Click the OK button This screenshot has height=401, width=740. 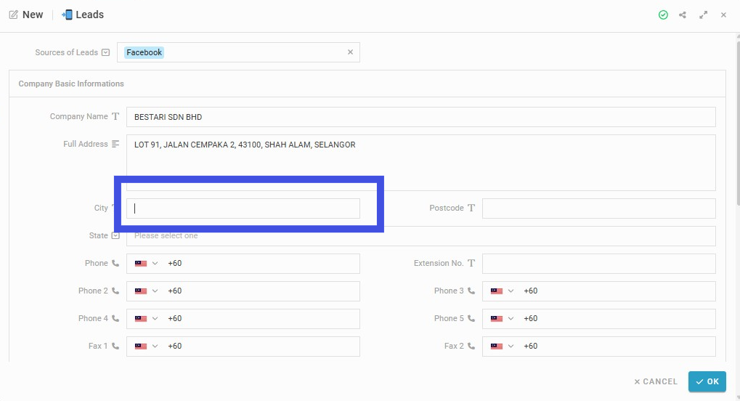click(x=707, y=381)
